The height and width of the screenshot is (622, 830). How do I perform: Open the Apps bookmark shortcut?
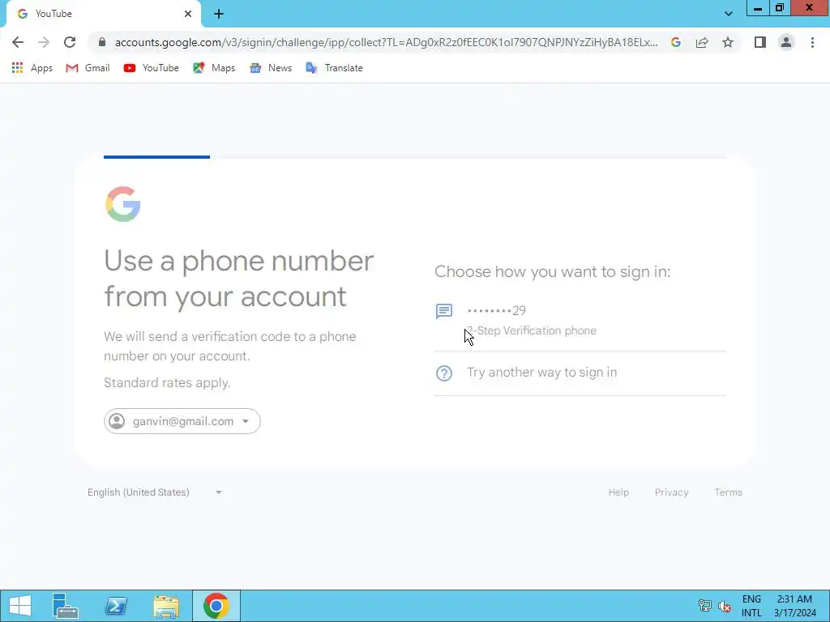[32, 68]
